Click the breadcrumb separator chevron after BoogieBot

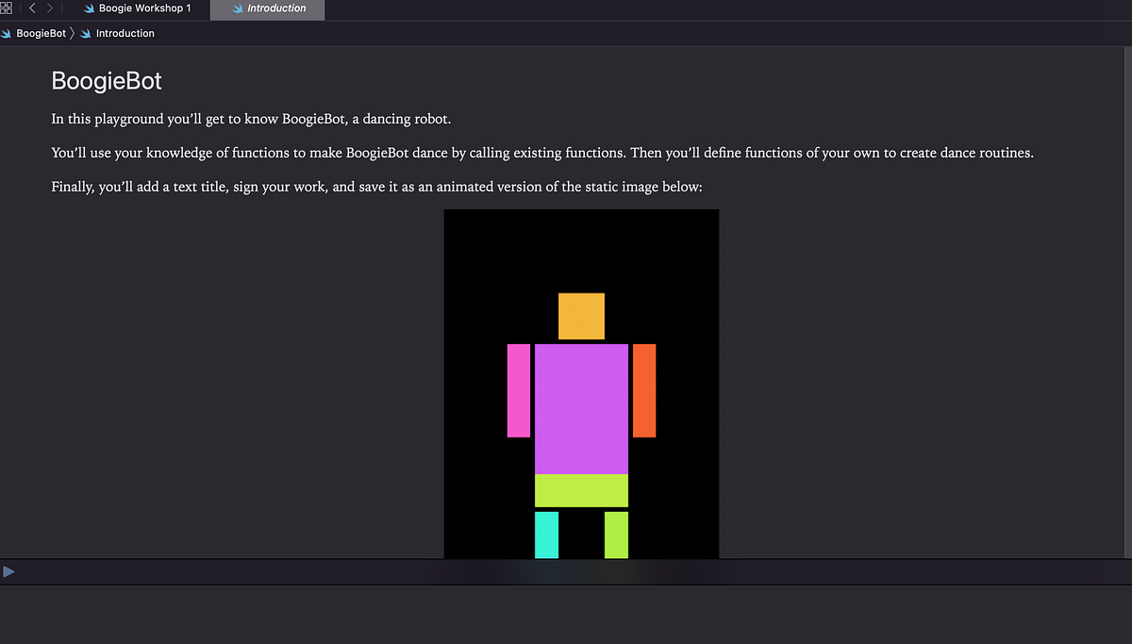[73, 33]
